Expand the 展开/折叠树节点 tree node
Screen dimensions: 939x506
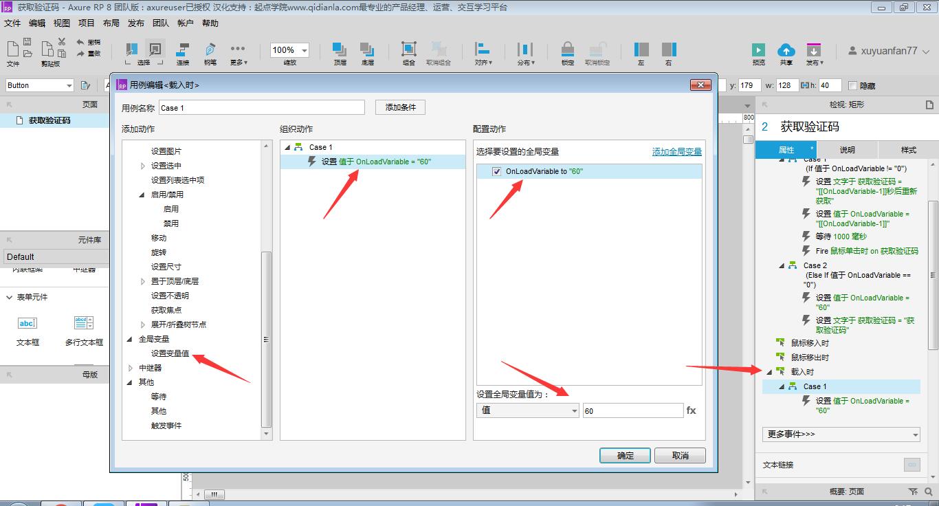coord(142,324)
